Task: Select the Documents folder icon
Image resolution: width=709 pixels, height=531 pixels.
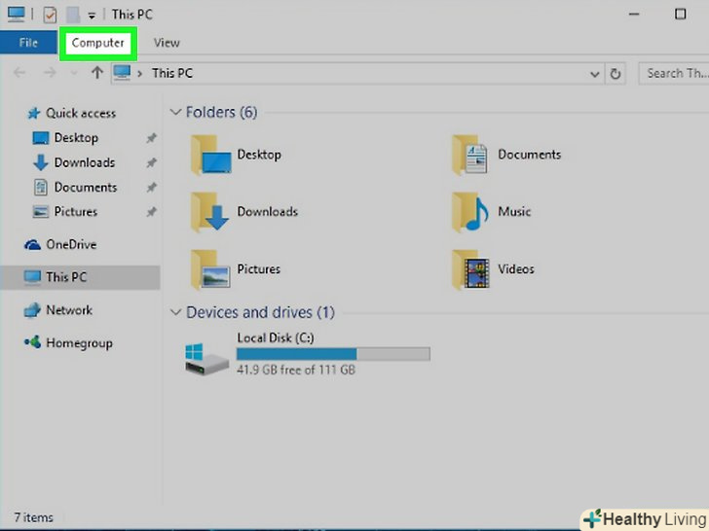Action: [469, 155]
